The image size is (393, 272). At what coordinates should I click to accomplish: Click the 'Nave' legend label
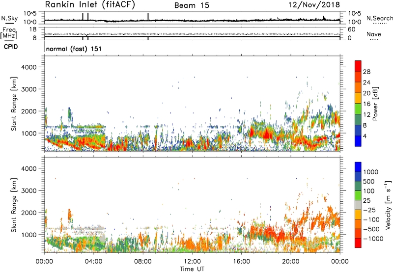tap(374, 34)
